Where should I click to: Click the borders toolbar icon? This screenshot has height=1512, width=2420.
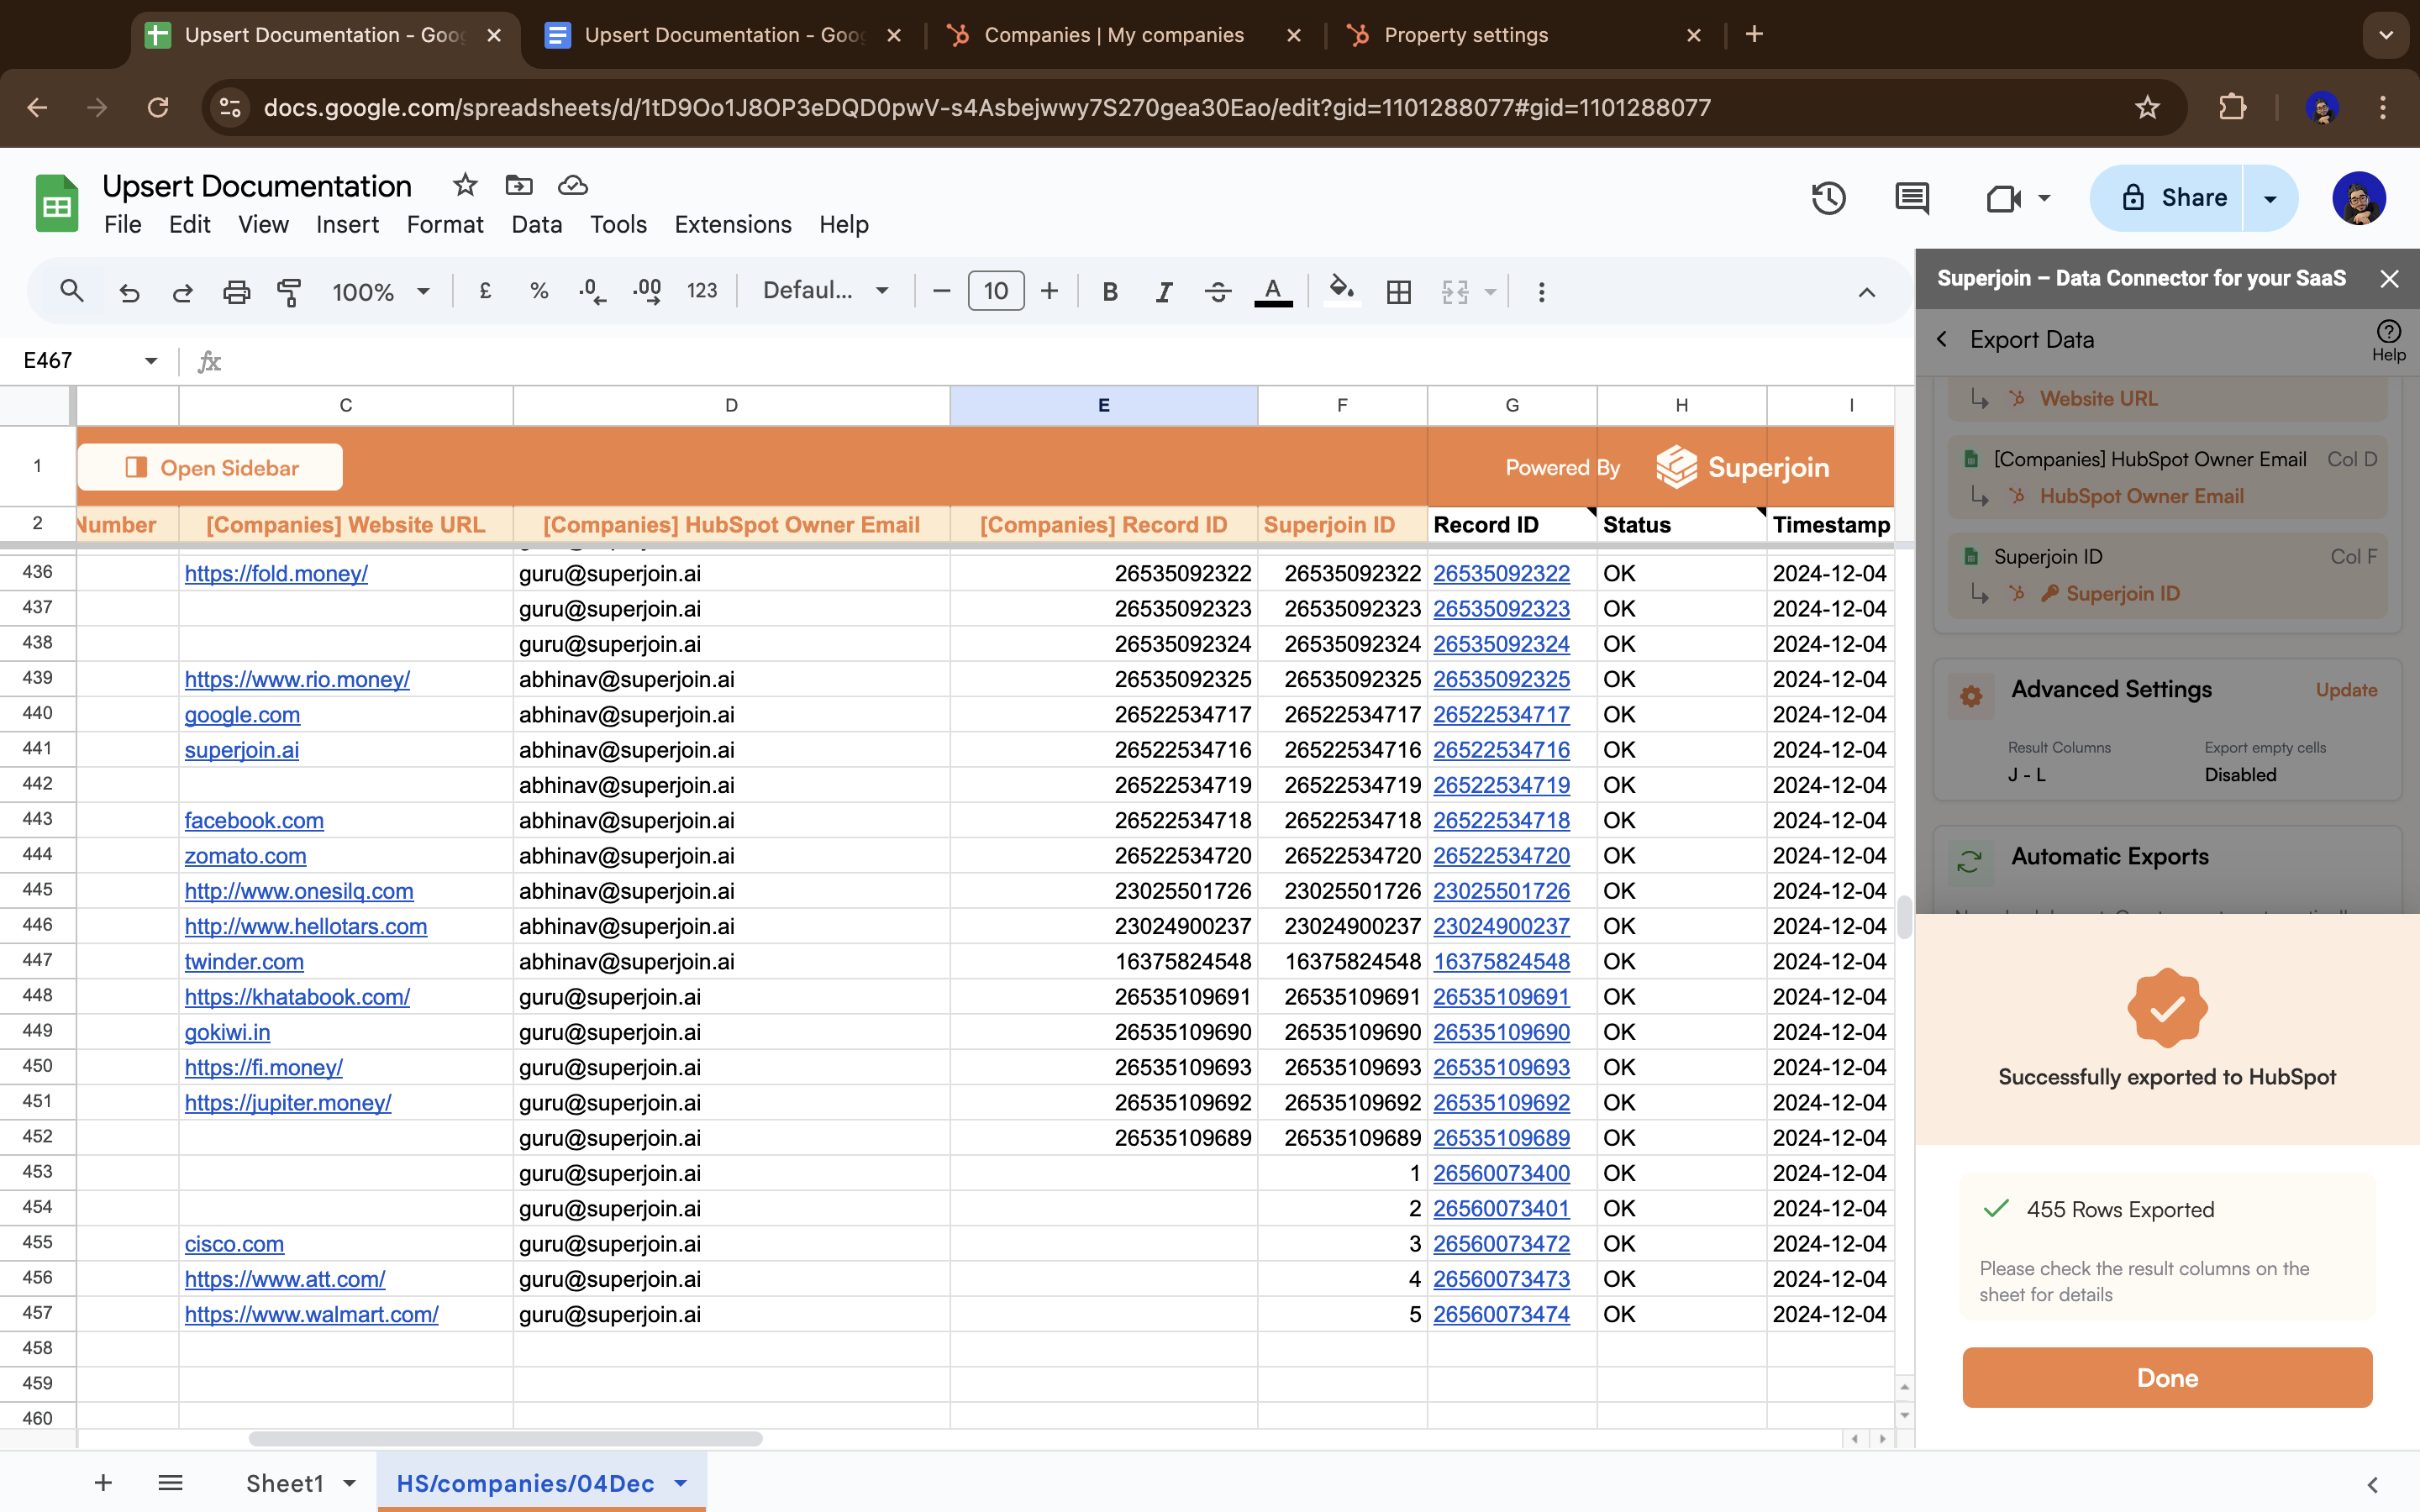click(x=1398, y=292)
